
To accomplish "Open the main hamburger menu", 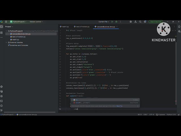I will tap(6, 22).
